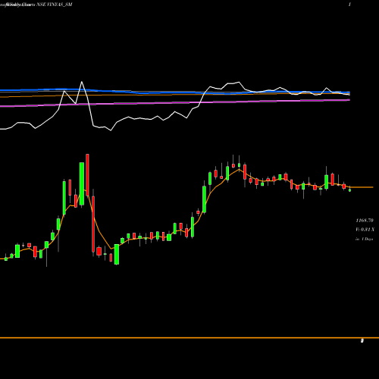Click the 'V: 0.81 X' volume label
The image size is (379, 379).
365,230
